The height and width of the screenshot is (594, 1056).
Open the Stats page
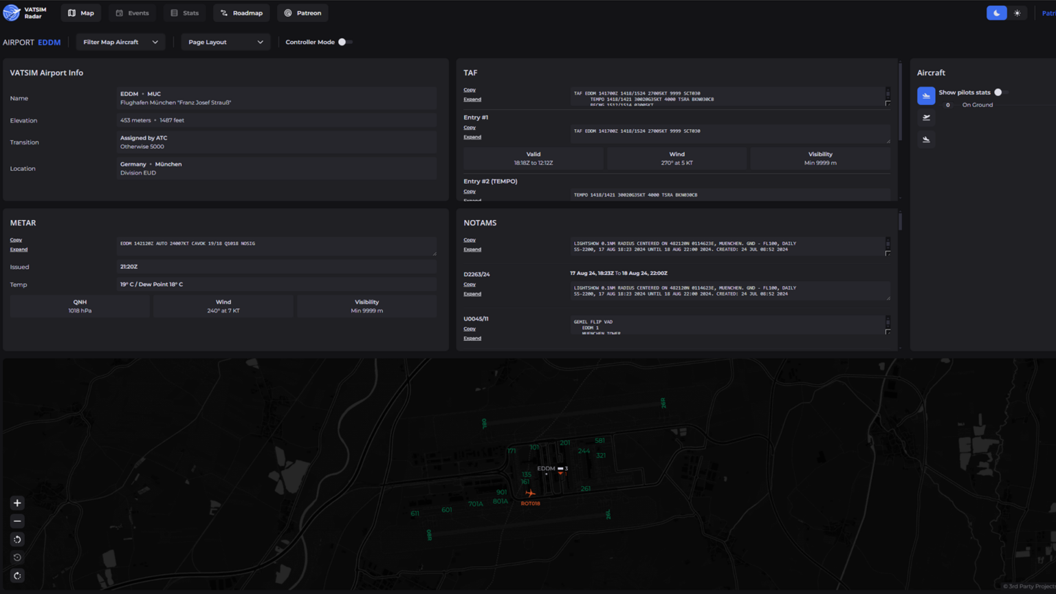[184, 12]
